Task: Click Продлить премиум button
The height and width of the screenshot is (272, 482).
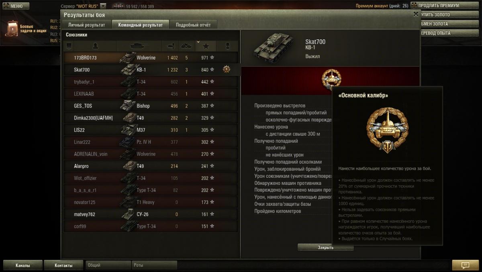Action: pyautogui.click(x=435, y=6)
